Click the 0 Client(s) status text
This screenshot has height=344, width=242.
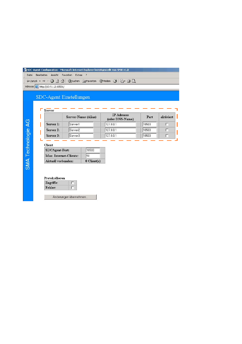click(93, 161)
